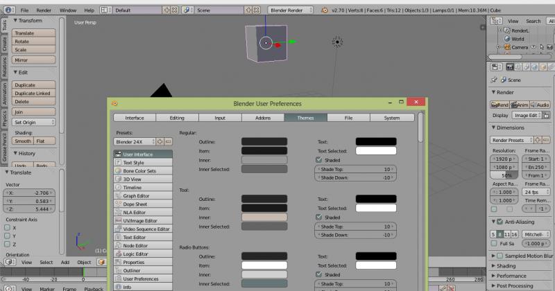Remove theme preset with minus icon
The width and height of the screenshot is (555, 291).
(168, 141)
